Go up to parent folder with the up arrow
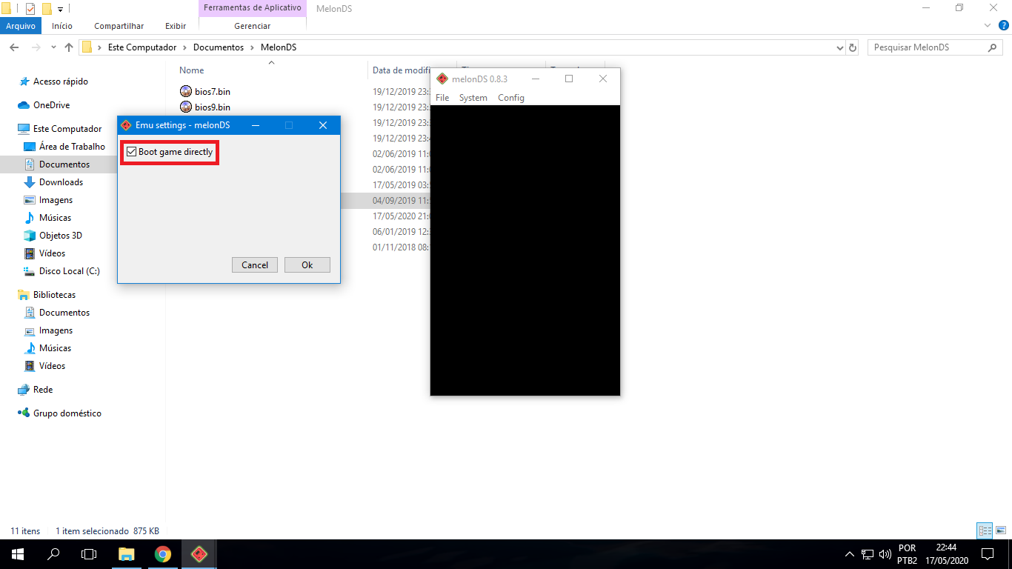This screenshot has width=1012, height=569. click(x=68, y=47)
